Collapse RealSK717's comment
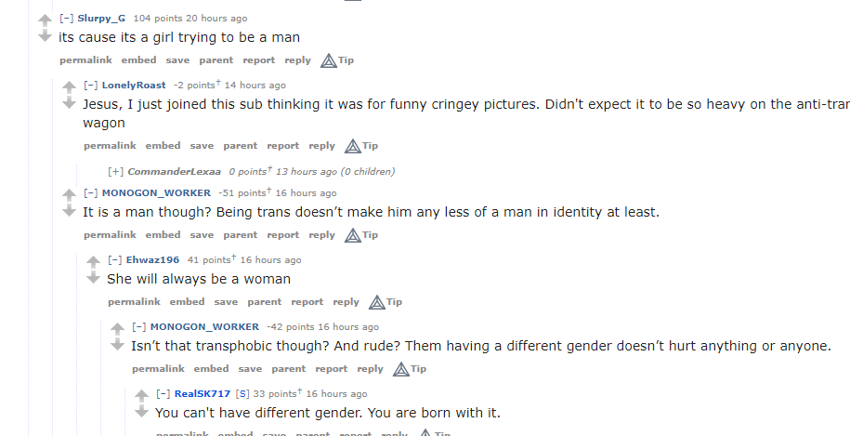The width and height of the screenshot is (850, 436). (x=163, y=394)
